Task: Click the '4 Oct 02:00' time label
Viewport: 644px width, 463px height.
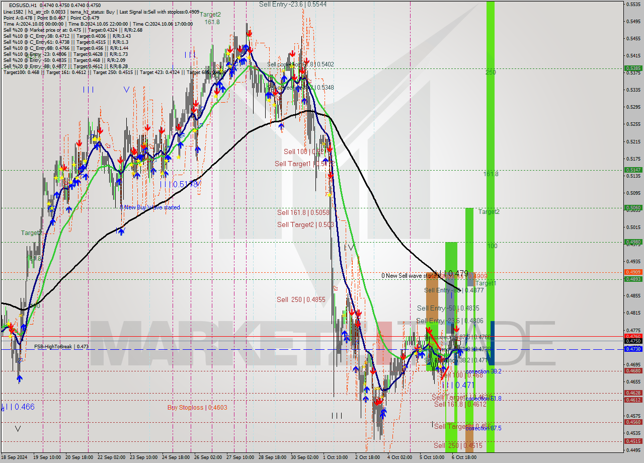Action: 399,458
